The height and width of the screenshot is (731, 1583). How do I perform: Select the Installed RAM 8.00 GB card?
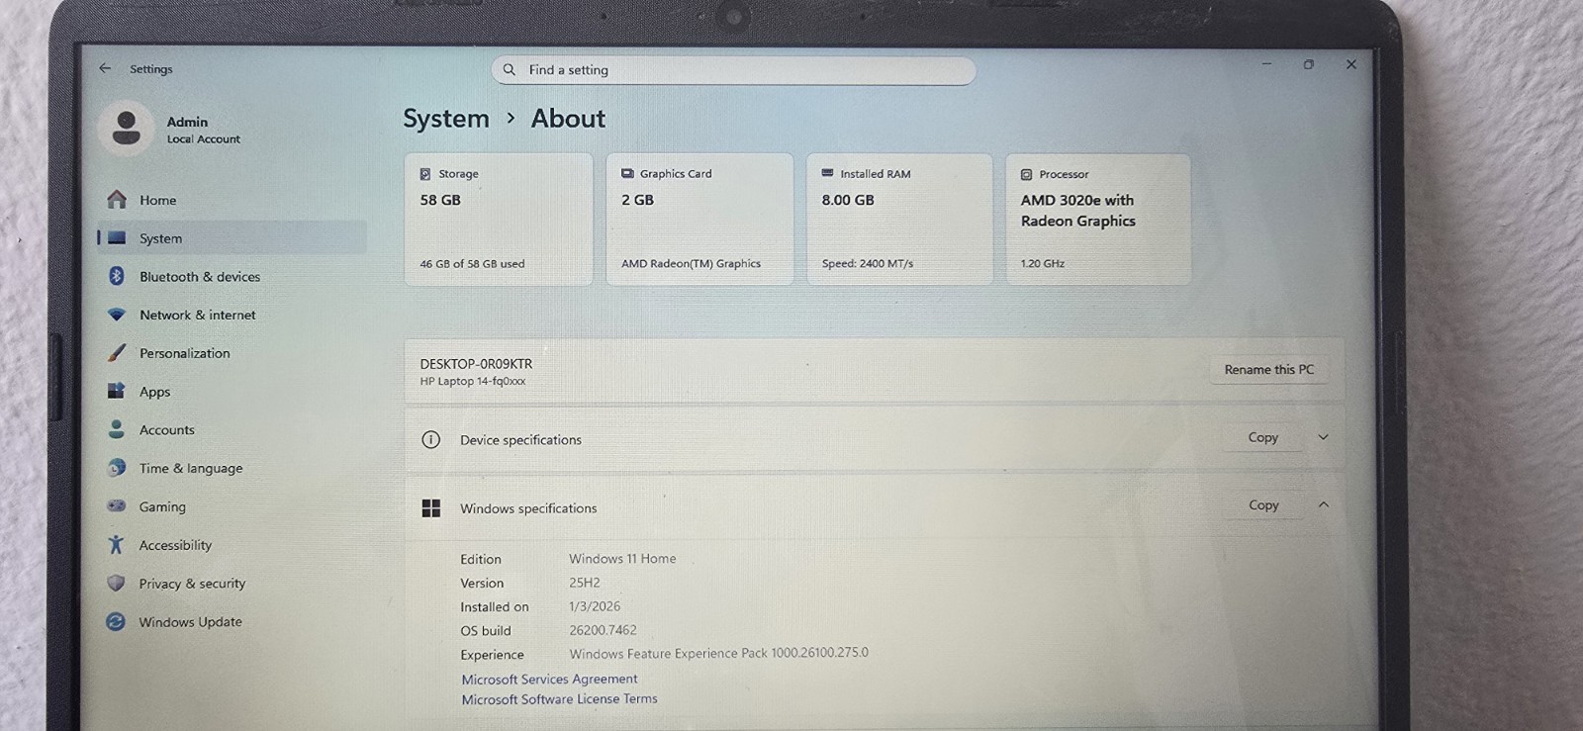tap(899, 219)
